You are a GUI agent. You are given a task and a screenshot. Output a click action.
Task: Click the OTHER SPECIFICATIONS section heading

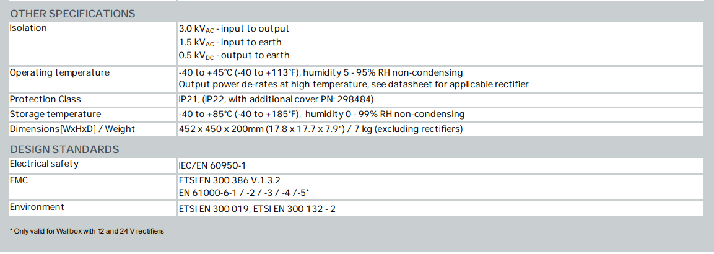click(73, 14)
